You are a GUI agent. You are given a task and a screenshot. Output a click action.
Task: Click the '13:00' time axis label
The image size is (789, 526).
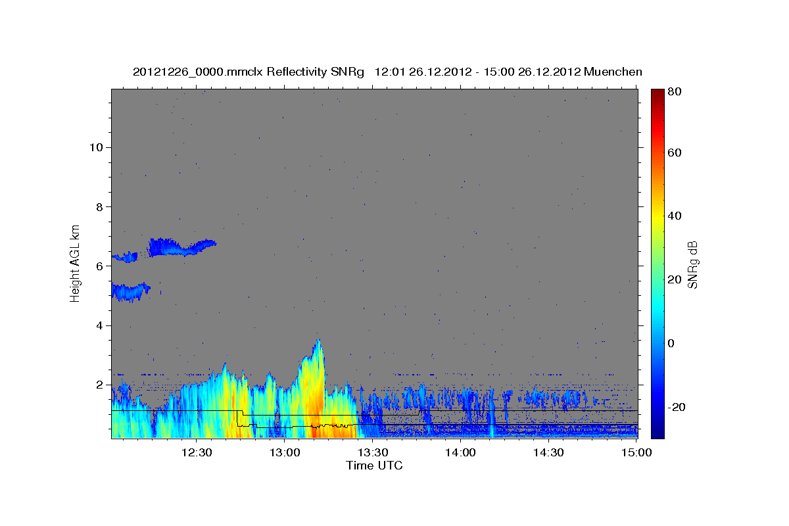(x=285, y=452)
